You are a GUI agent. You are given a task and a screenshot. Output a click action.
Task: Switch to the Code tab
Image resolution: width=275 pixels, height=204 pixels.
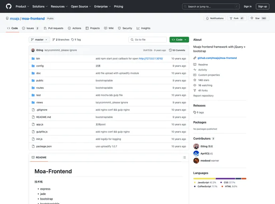(12, 28)
